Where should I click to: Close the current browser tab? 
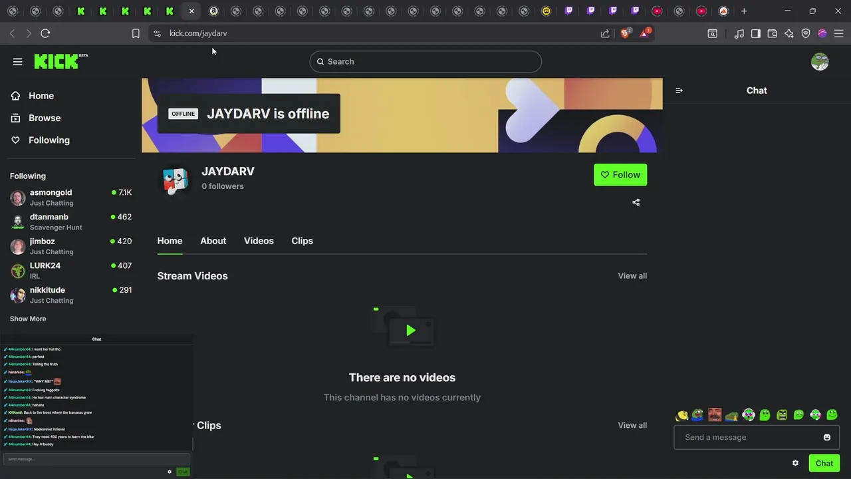[x=191, y=11]
